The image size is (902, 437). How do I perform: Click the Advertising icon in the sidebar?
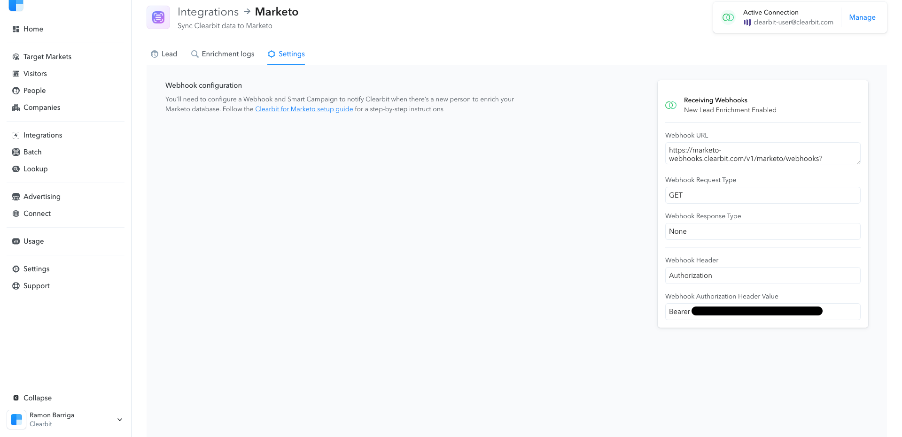[x=16, y=197]
